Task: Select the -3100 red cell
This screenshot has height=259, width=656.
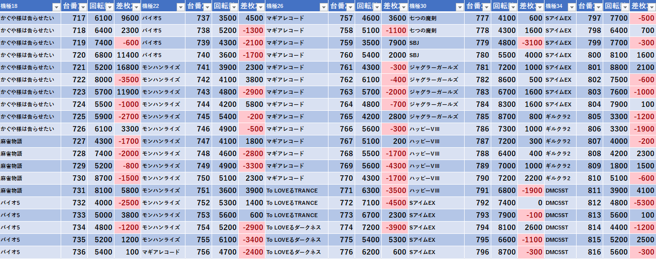Action: (x=531, y=43)
